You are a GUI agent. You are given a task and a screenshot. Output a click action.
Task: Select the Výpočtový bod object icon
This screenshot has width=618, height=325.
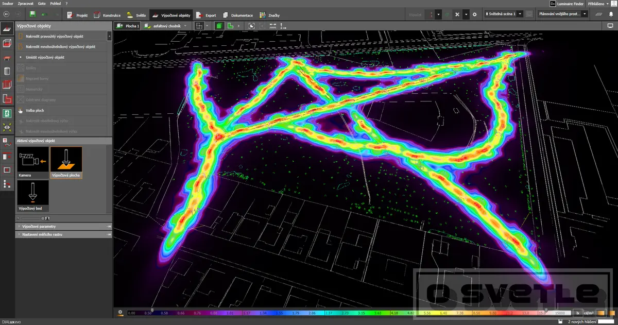pyautogui.click(x=32, y=196)
